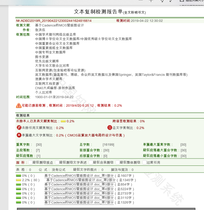
Task: Enable the 疑似自我剽窃 checkbox
Action: 91,162
